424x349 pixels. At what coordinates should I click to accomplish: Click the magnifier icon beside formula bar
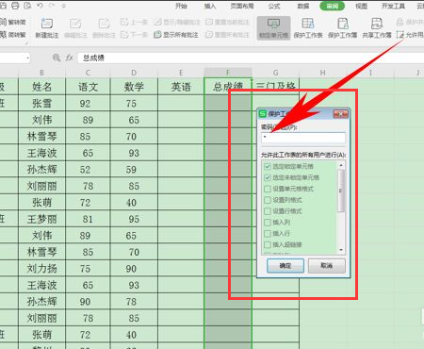57,58
